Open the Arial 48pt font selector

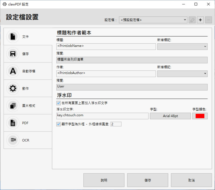pos(170,116)
